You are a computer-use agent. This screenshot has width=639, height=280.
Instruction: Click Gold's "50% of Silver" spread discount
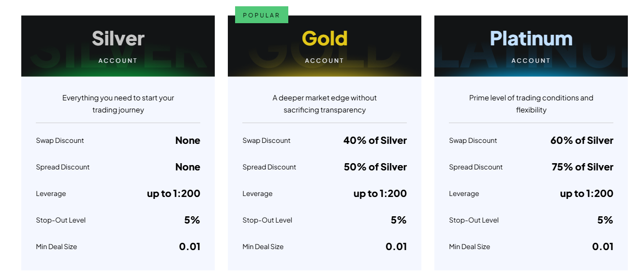[x=375, y=167]
